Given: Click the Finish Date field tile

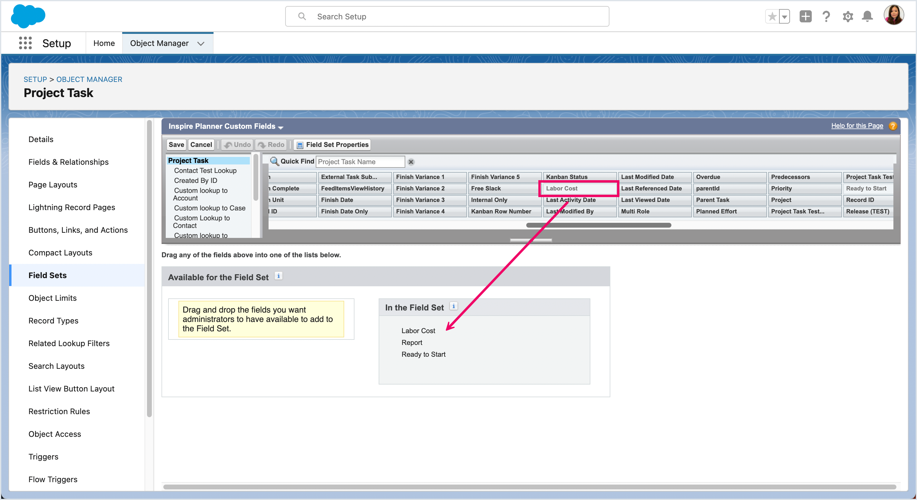Looking at the screenshot, I should 354,200.
